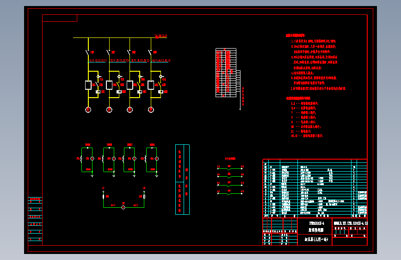The image size is (401, 260).
Task: Click the red notes heading at the top right
Action: tap(296, 35)
